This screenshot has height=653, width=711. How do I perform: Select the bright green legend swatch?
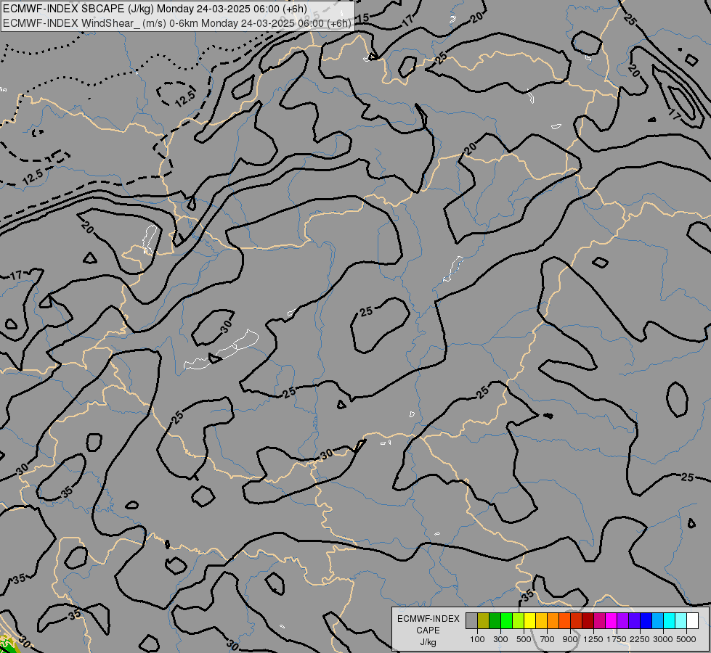point(506,621)
